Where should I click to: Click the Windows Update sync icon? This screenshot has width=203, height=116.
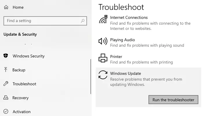[x=103, y=75]
